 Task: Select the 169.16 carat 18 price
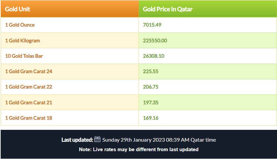coord(151,118)
